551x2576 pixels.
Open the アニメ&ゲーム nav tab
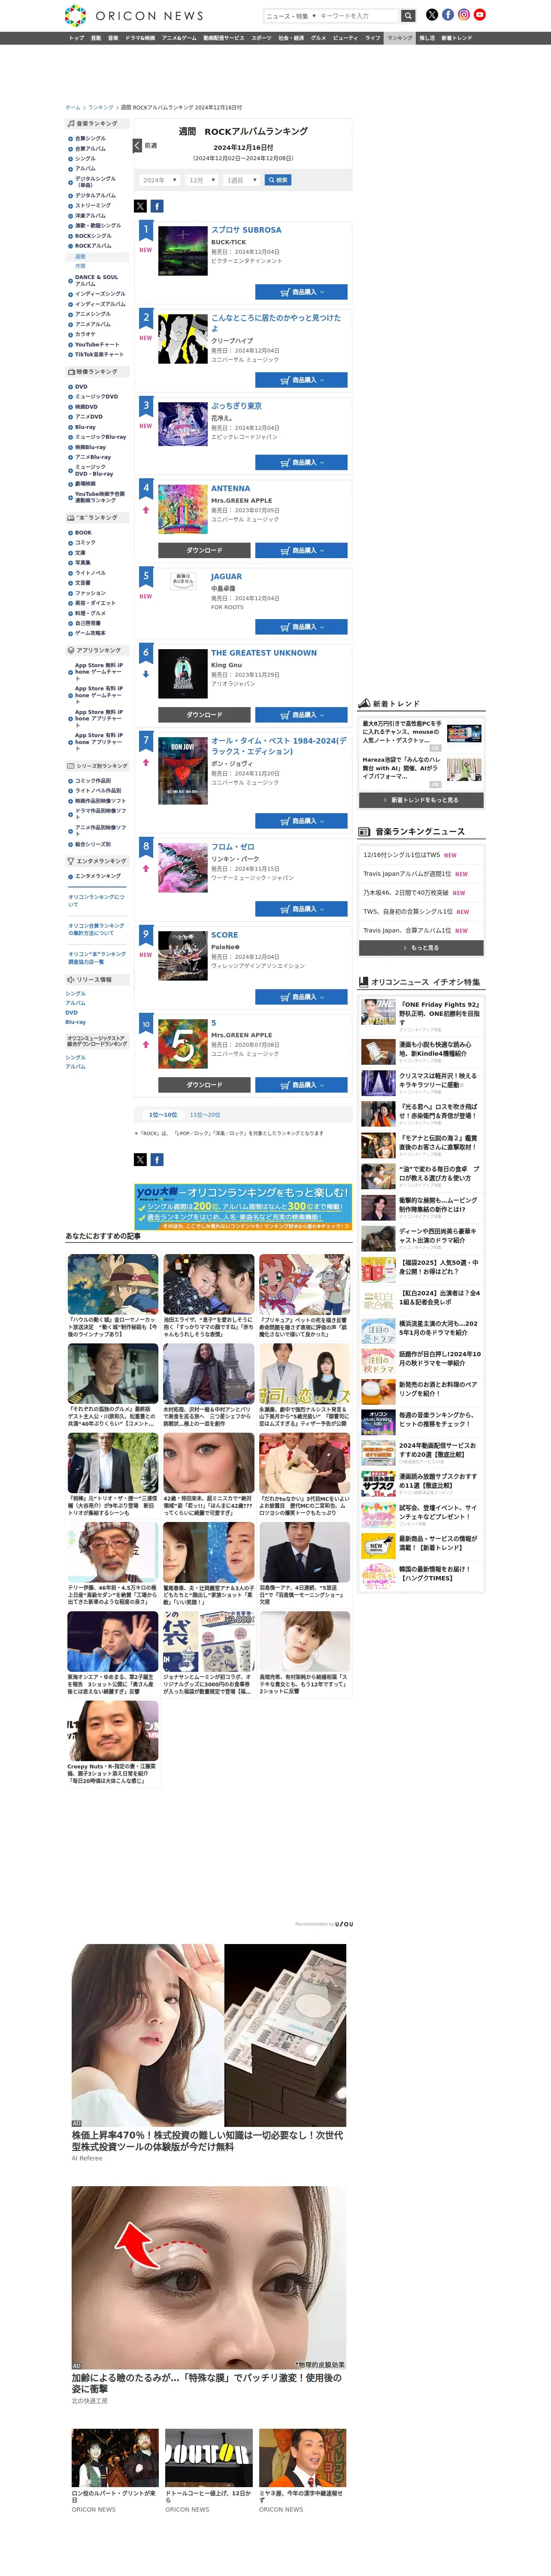[179, 38]
